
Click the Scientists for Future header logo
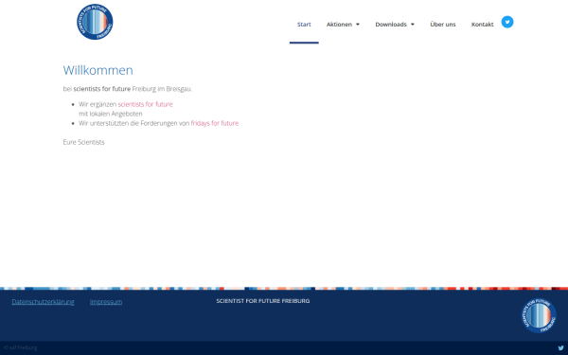(x=95, y=22)
